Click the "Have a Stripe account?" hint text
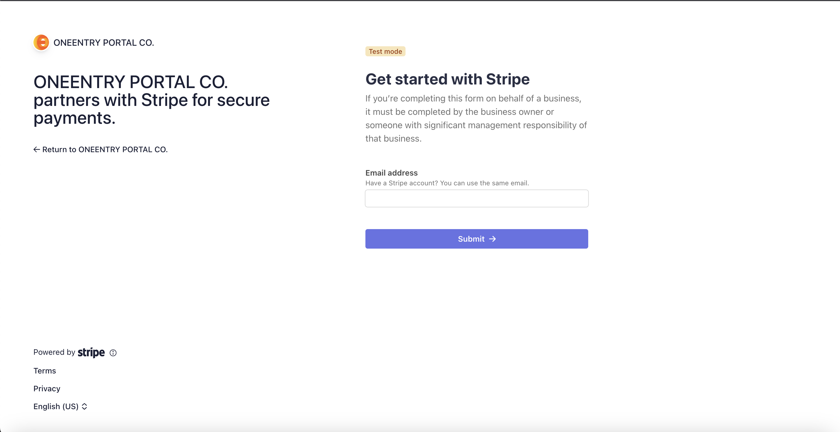Viewport: 840px width, 432px height. pos(447,183)
